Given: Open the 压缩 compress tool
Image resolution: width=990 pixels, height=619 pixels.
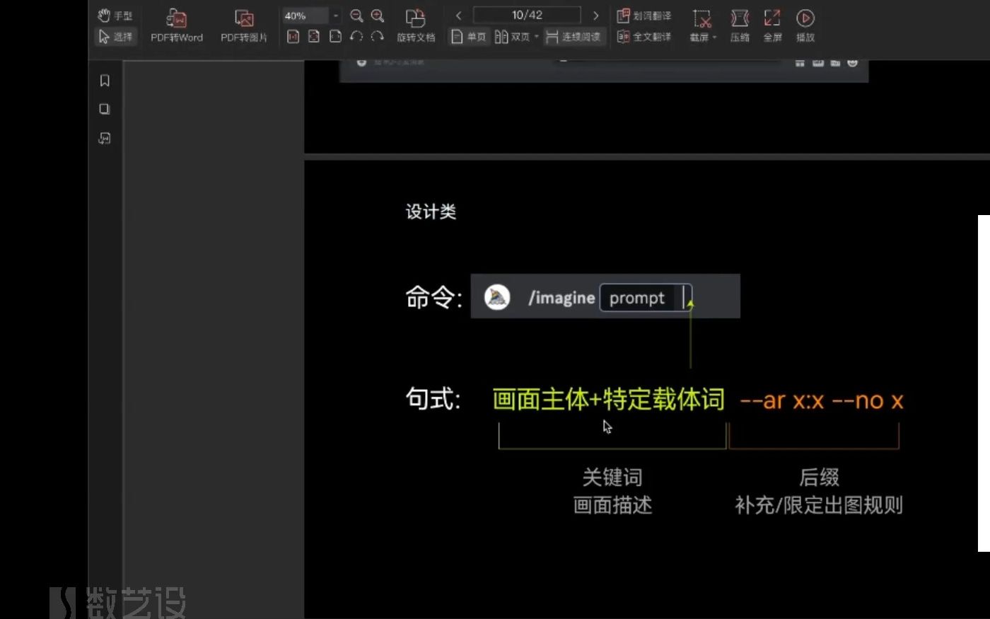Looking at the screenshot, I should click(x=740, y=25).
